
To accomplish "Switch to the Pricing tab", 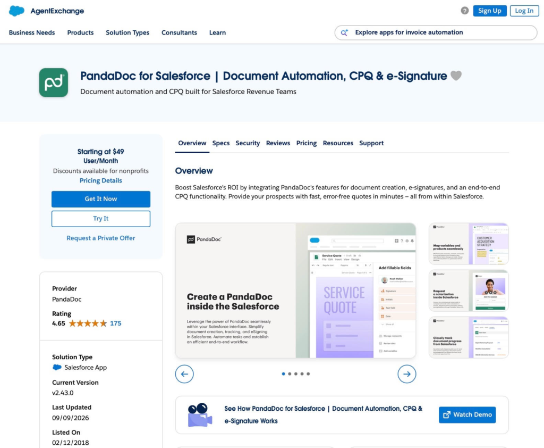I will (307, 143).
